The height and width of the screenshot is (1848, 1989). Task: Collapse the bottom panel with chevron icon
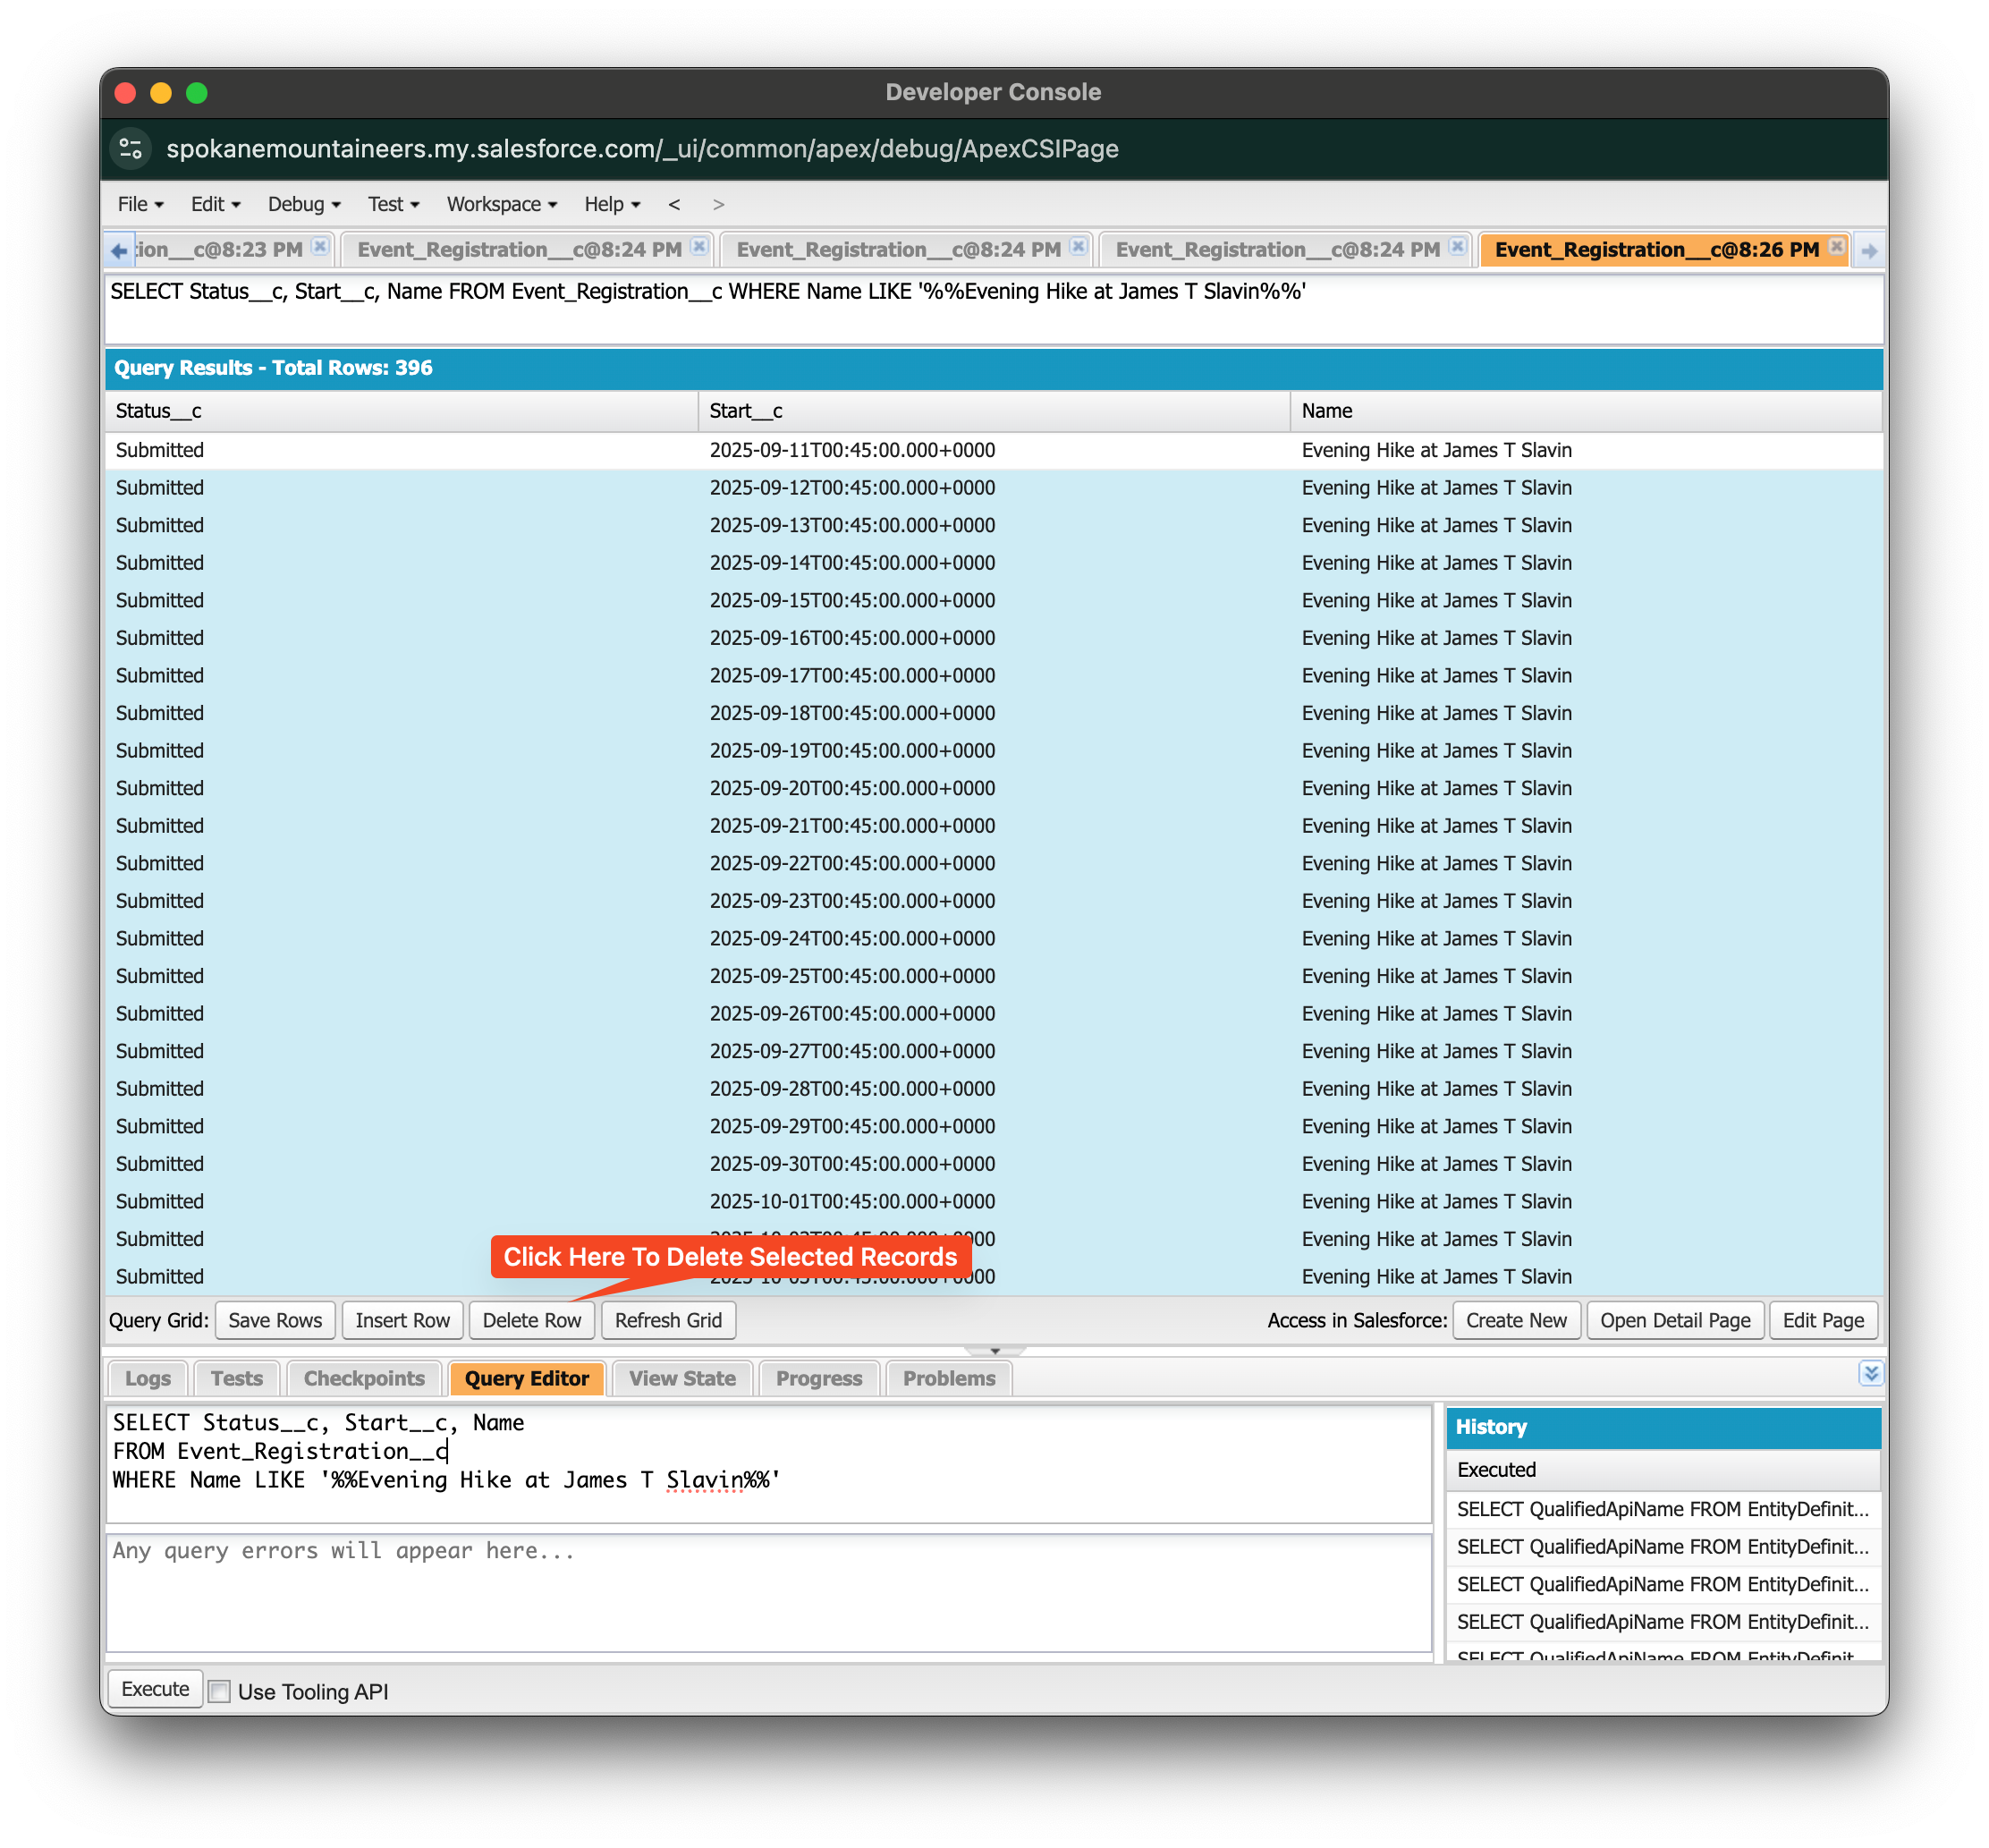coord(1870,1373)
